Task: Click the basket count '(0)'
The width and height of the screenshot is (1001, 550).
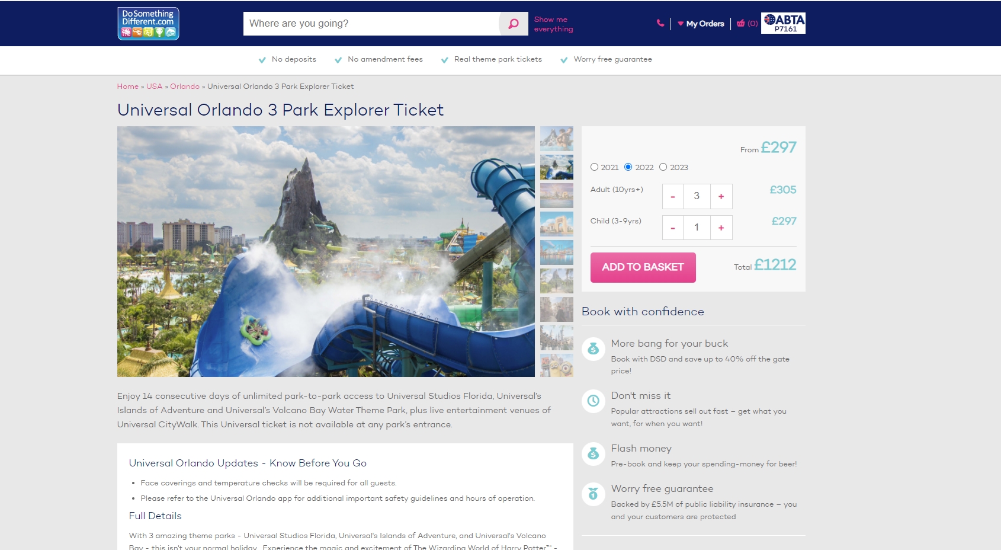Action: [753, 24]
